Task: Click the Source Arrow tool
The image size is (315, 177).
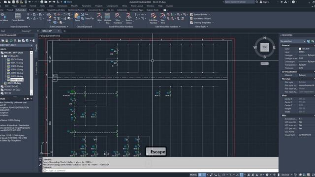Action: coord(128,18)
